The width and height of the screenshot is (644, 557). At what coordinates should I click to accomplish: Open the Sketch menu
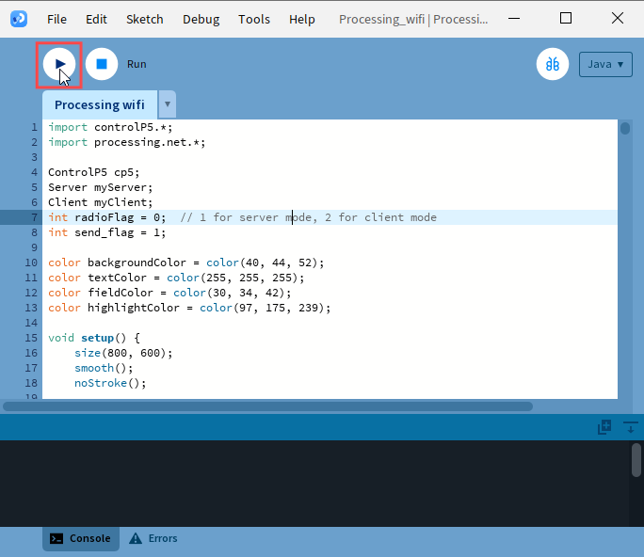click(x=145, y=20)
